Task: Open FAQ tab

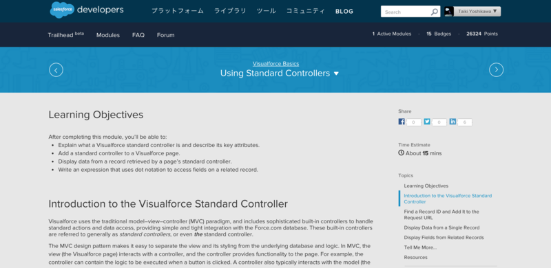Action: pos(138,35)
